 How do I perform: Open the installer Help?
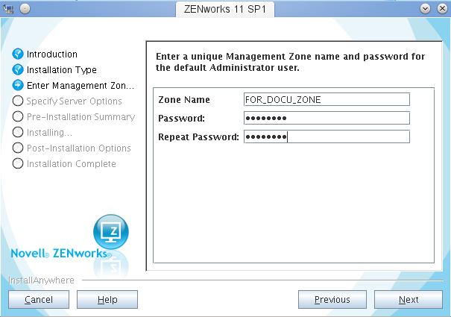click(x=107, y=299)
